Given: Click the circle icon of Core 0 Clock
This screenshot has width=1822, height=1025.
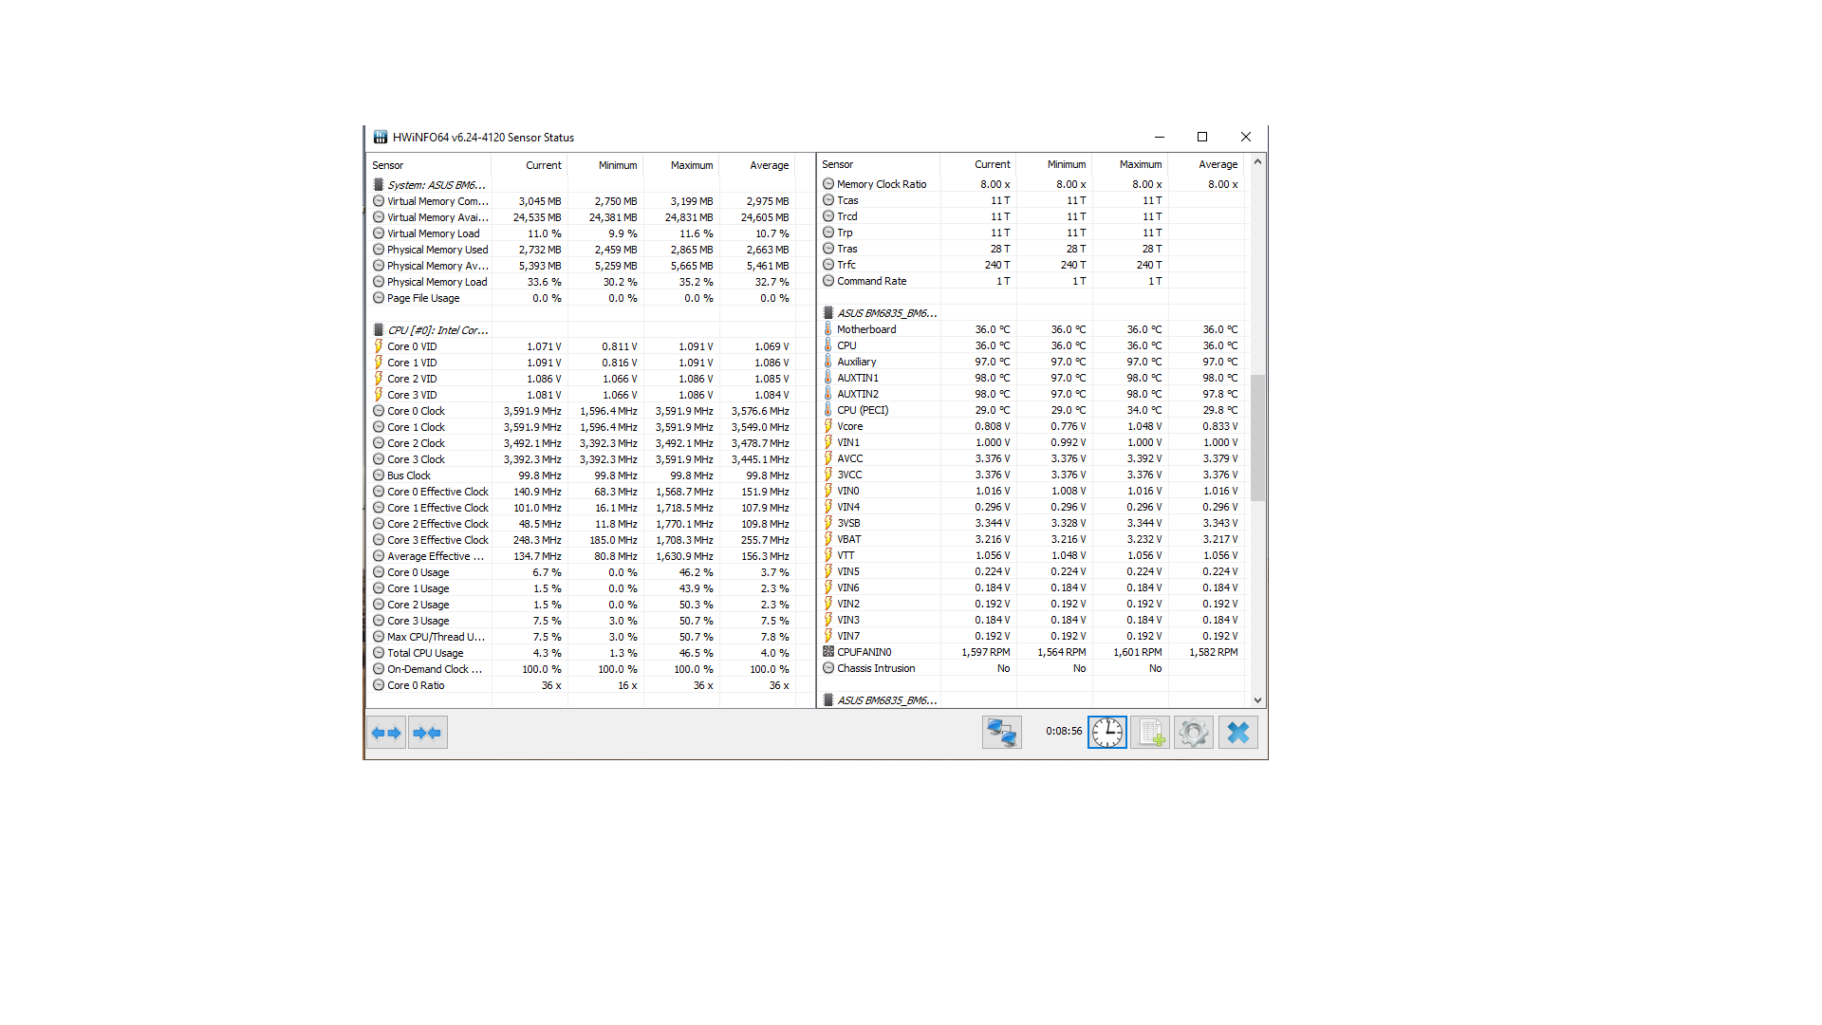Looking at the screenshot, I should (379, 411).
